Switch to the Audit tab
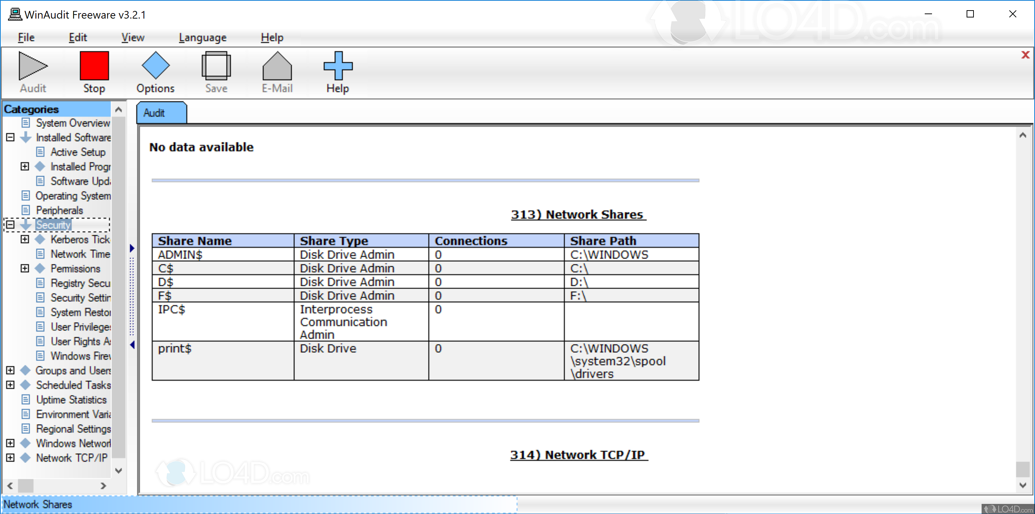This screenshot has height=514, width=1035. tap(161, 112)
